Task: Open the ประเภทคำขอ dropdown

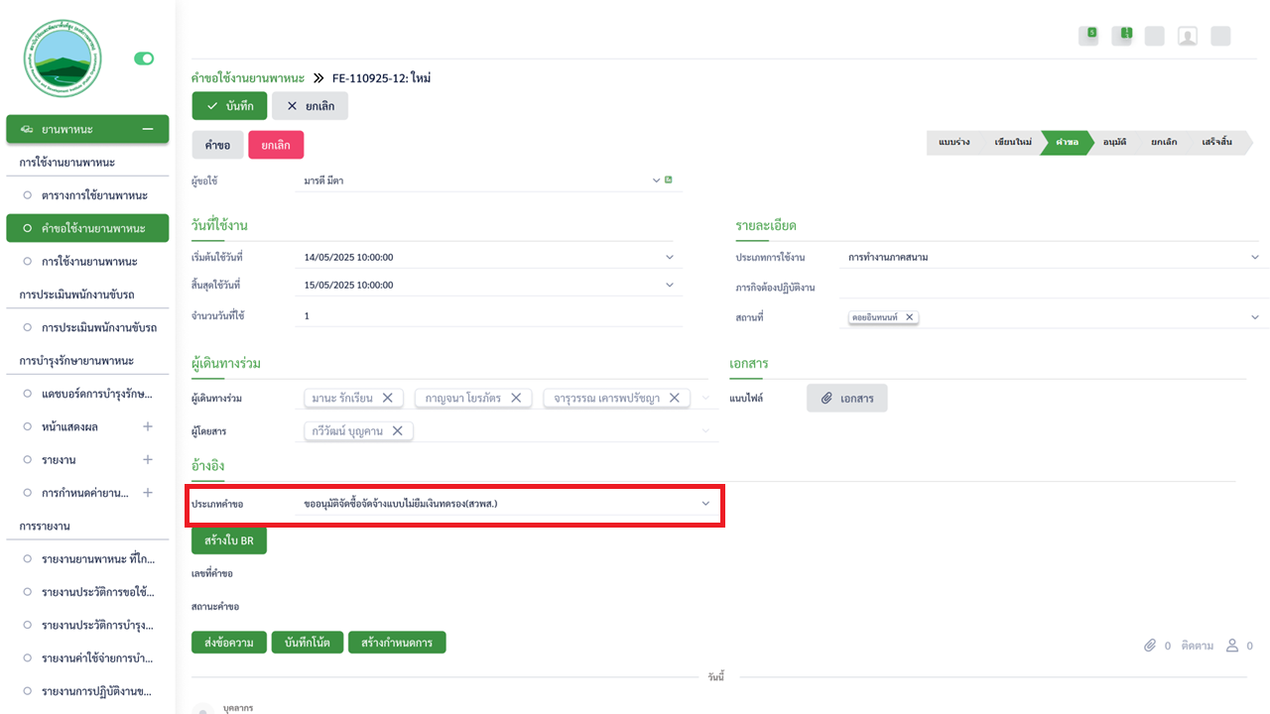Action: pyautogui.click(x=705, y=504)
